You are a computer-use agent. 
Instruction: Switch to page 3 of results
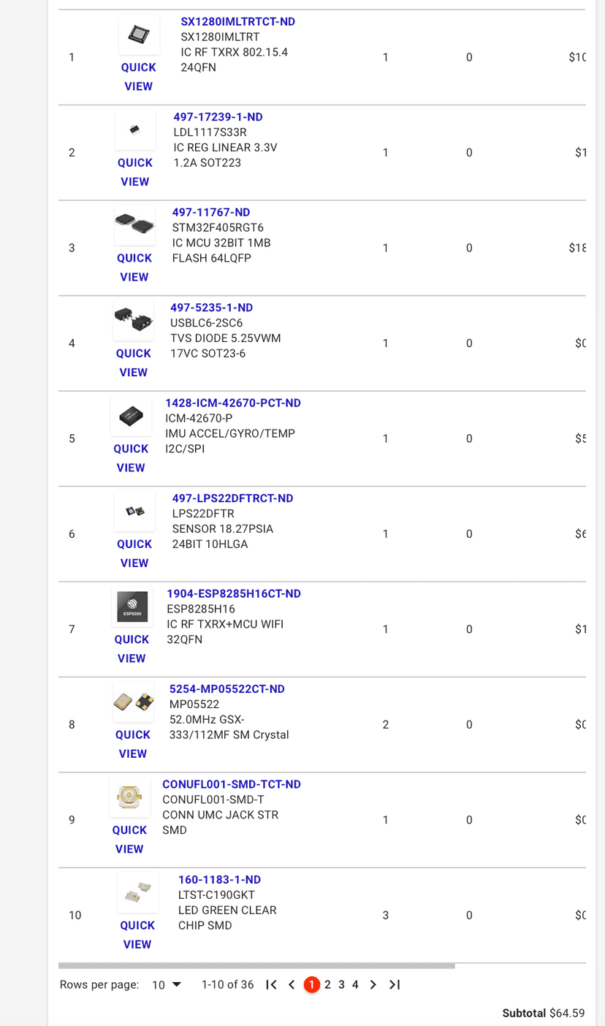(341, 984)
